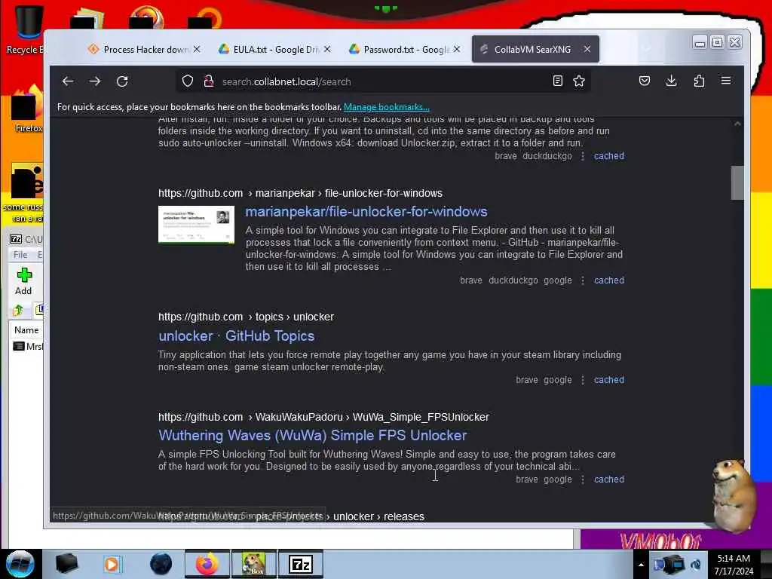Open cached link for file-unlocker-for-windows result
Screen dimensions: 772x579
(609, 280)
